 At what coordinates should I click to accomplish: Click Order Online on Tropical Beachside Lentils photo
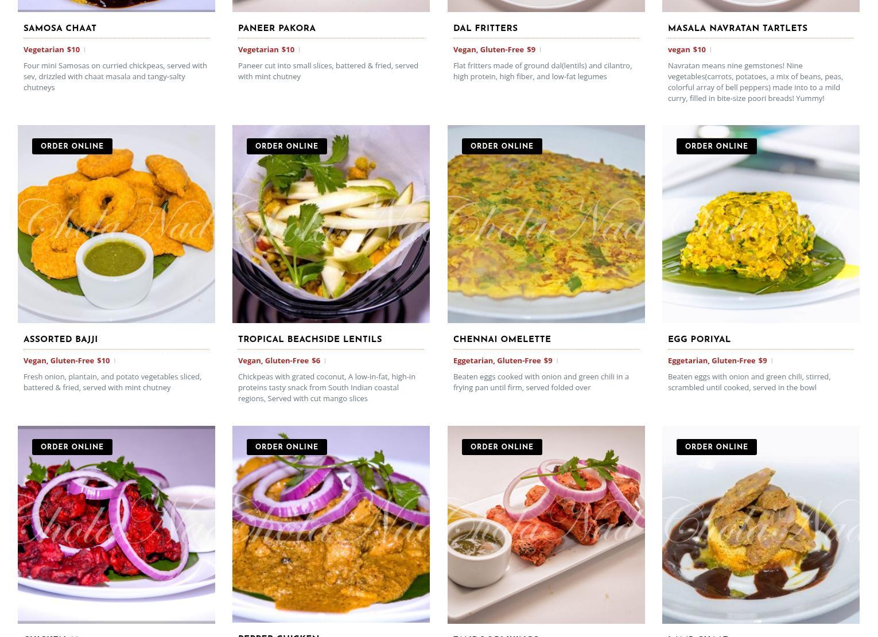coord(287,146)
